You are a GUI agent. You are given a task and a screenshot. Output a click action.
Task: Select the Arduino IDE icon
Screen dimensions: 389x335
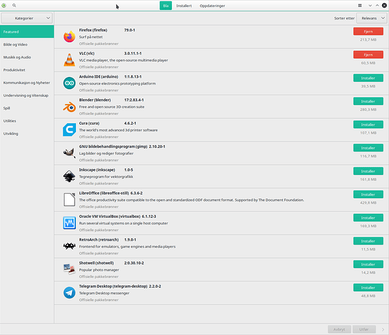[69, 83]
